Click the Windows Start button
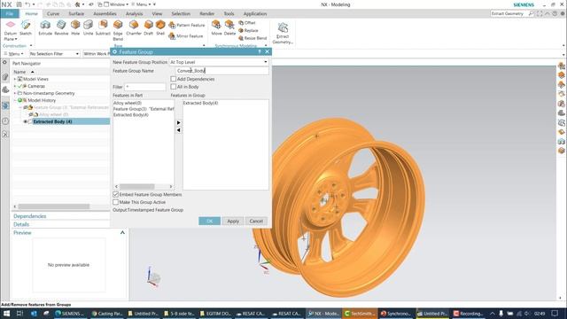This screenshot has width=567, height=319. click(x=6, y=314)
